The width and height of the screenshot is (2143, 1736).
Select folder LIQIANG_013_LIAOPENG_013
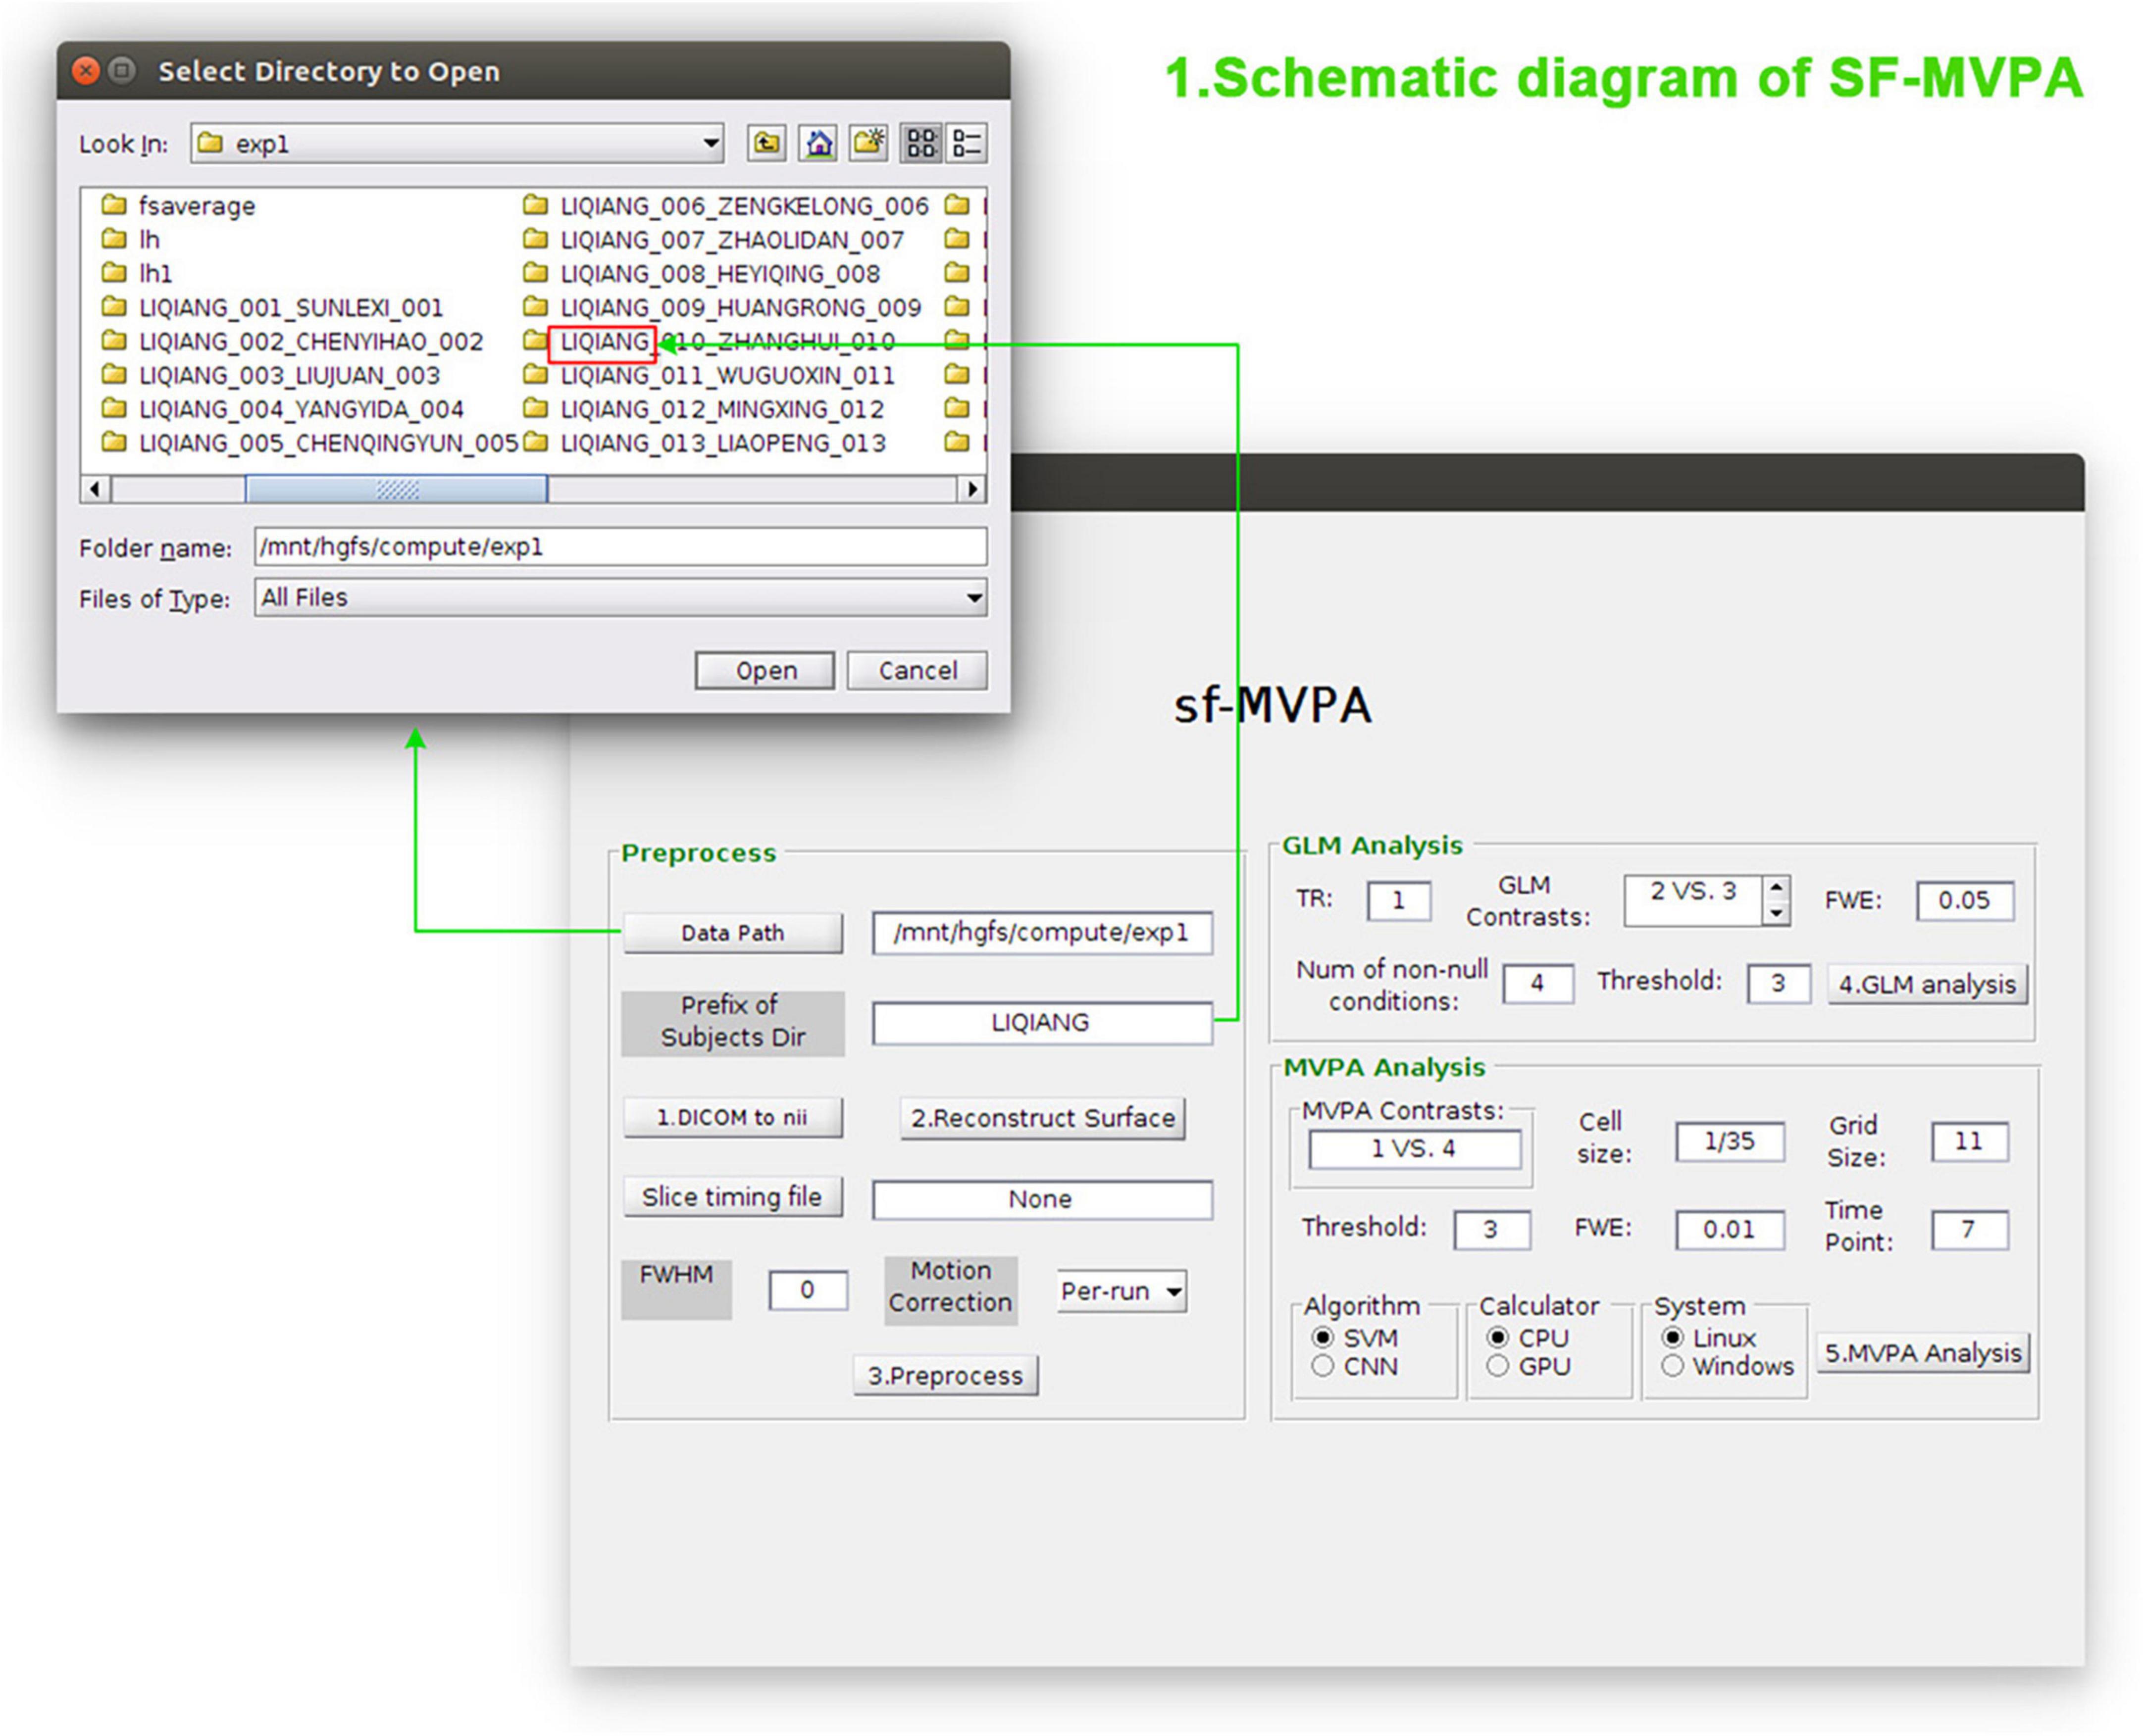pos(705,443)
